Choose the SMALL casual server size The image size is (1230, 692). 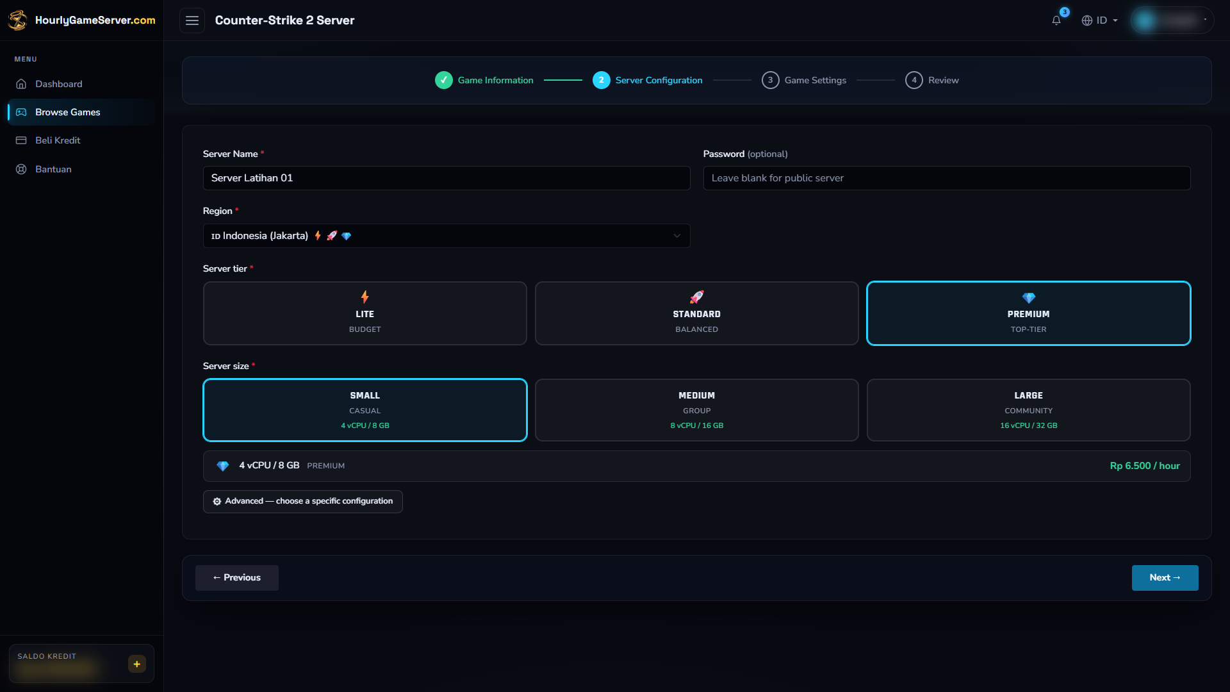[365, 410]
